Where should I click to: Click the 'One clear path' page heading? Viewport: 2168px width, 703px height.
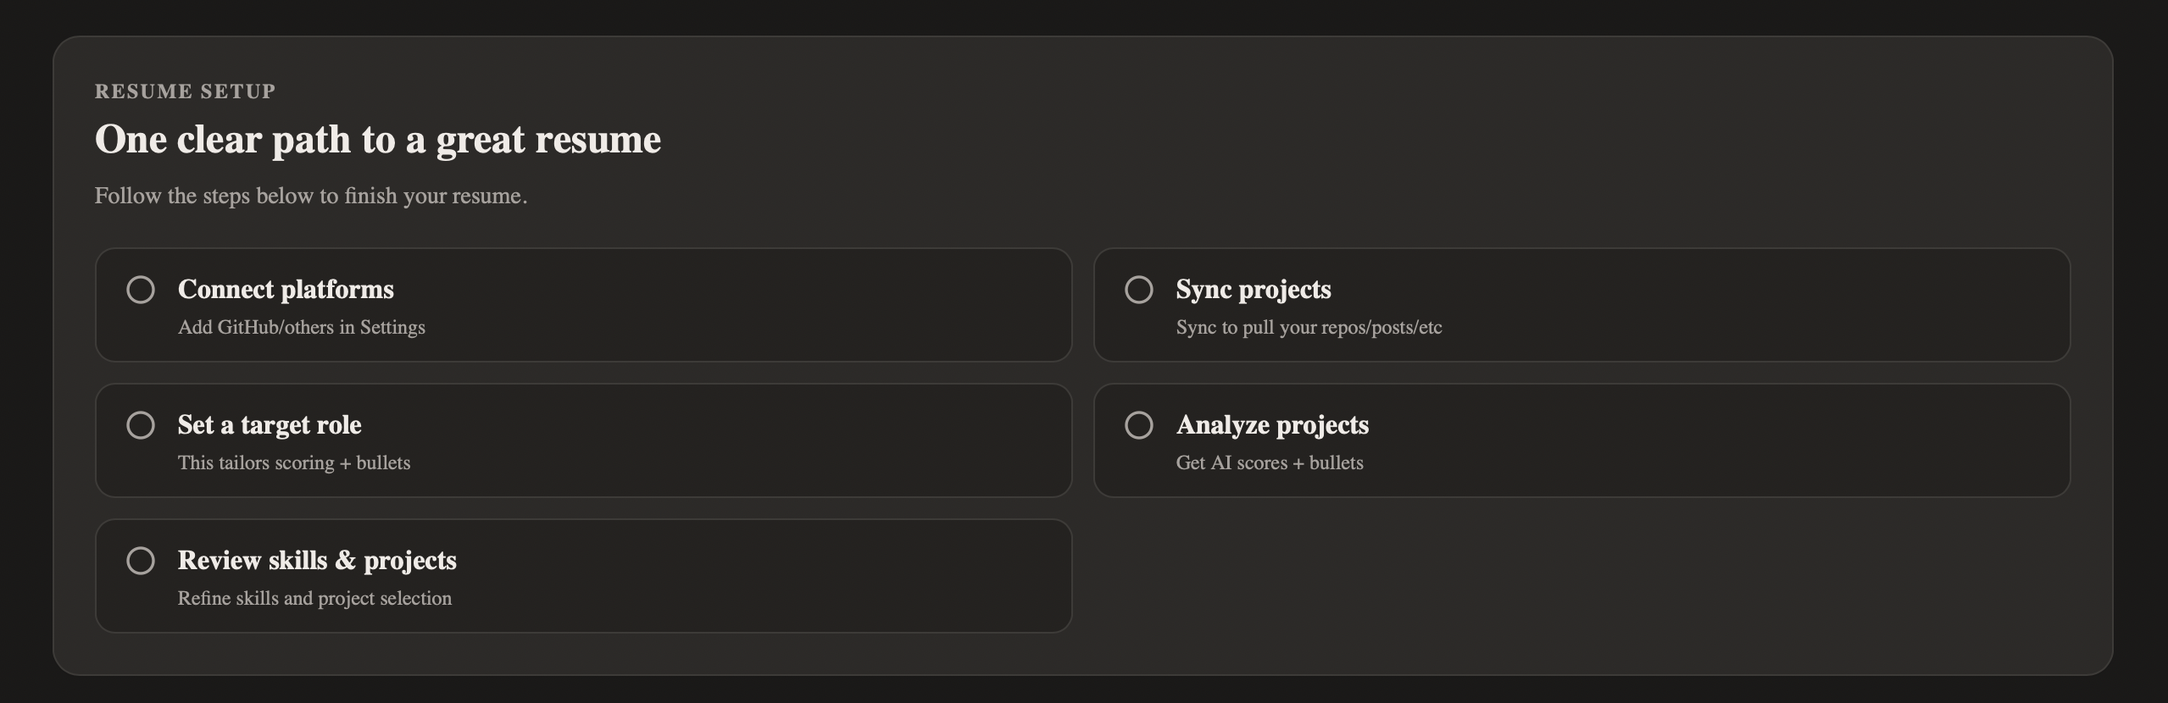tap(378, 139)
